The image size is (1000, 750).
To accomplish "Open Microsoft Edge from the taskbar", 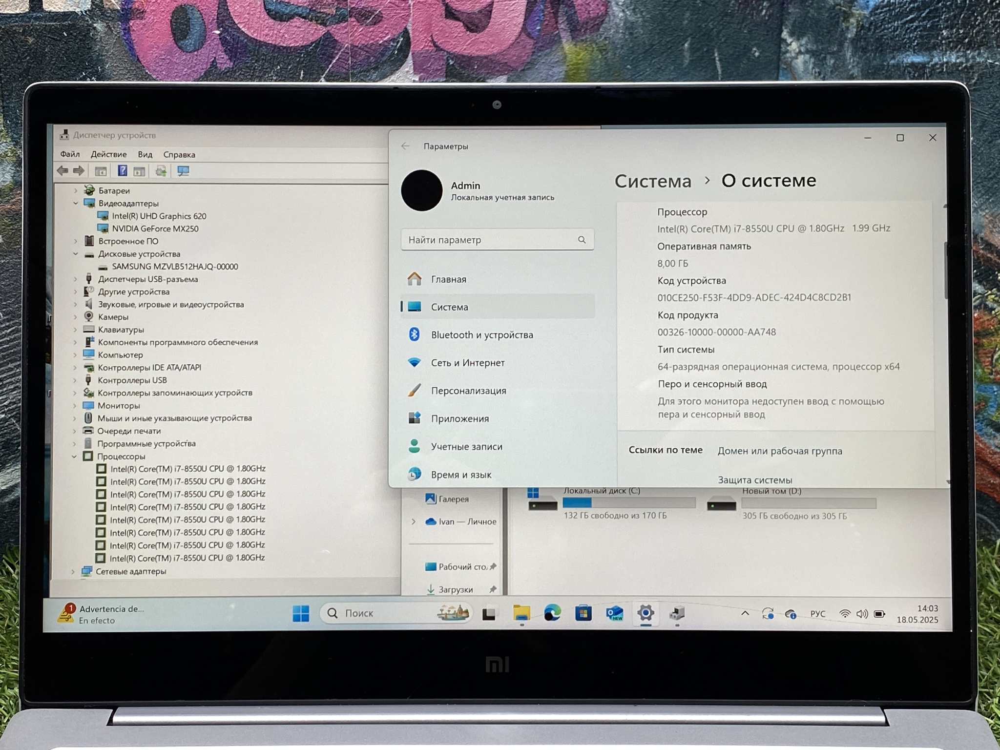I will pyautogui.click(x=552, y=613).
